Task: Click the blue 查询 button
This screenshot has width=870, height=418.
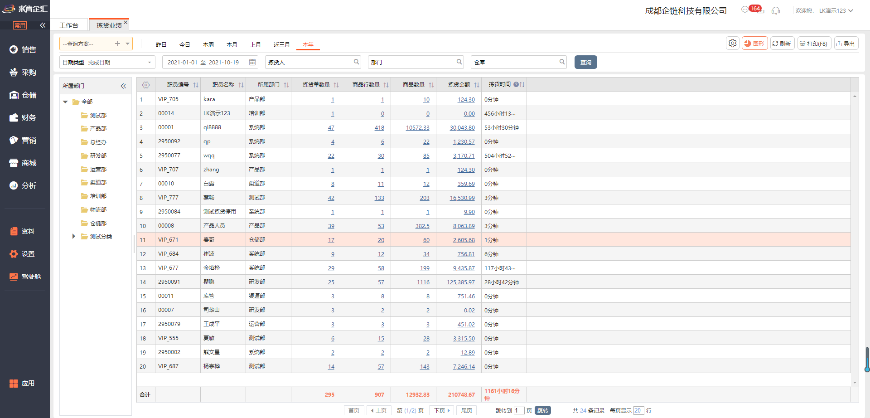Action: [585, 62]
